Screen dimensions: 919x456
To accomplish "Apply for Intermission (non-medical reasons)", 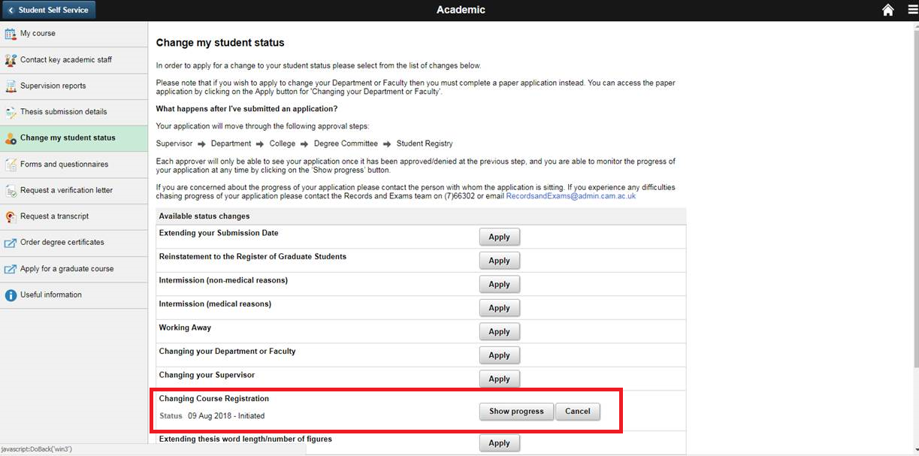I will (x=499, y=285).
